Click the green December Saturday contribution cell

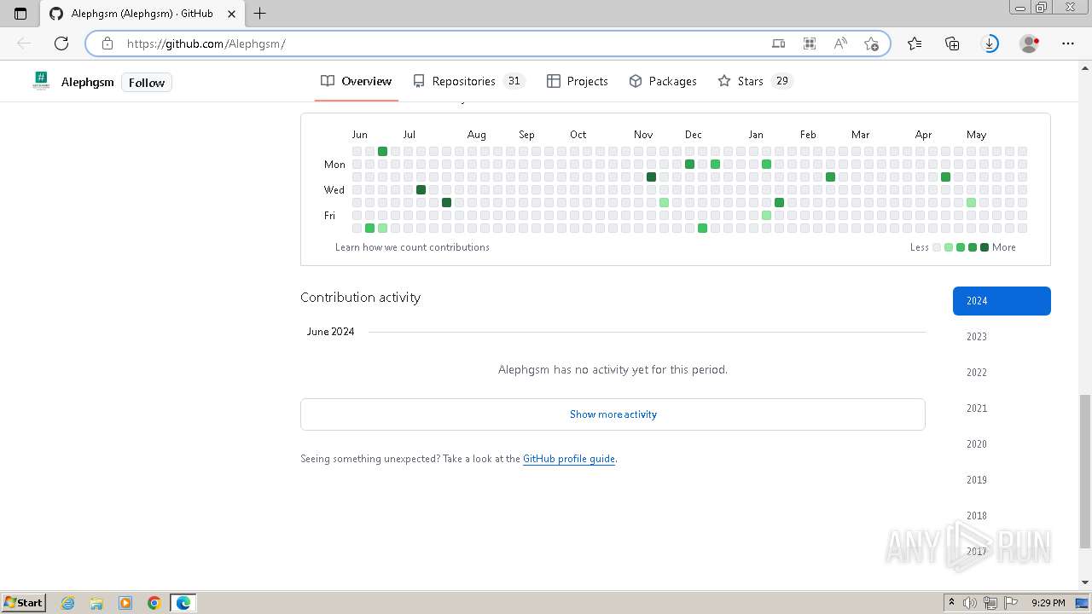point(702,228)
